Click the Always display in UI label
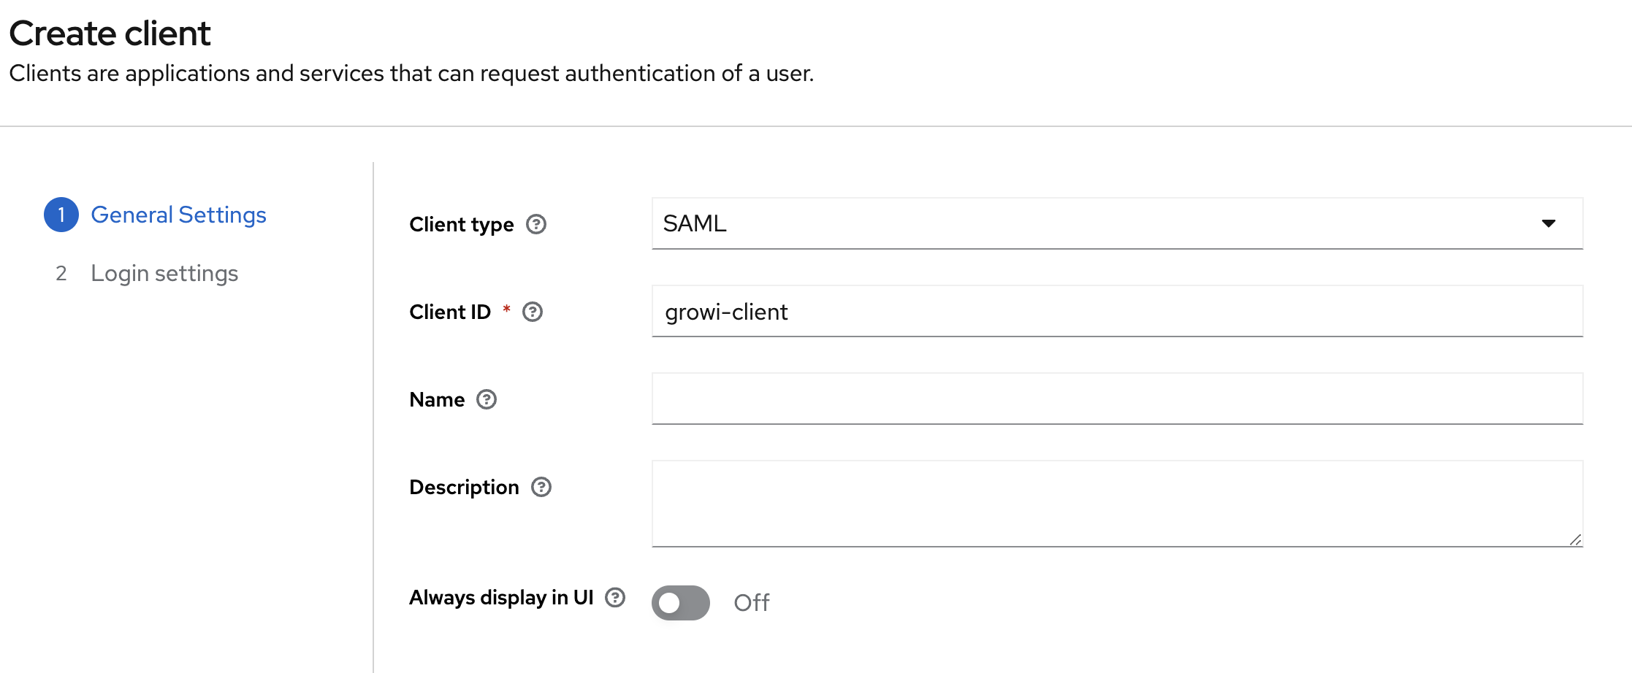The image size is (1632, 673). pos(501,598)
